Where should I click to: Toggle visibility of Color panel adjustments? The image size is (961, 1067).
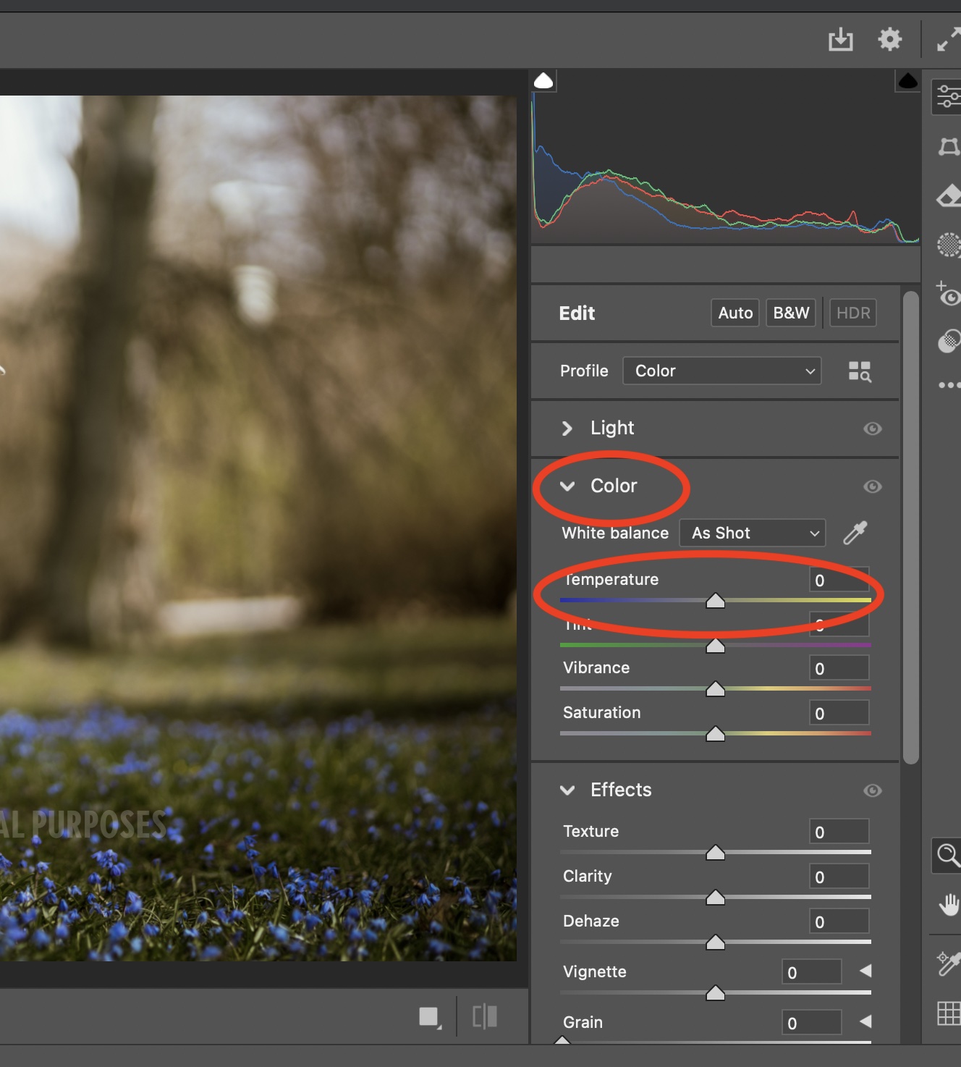point(872,486)
